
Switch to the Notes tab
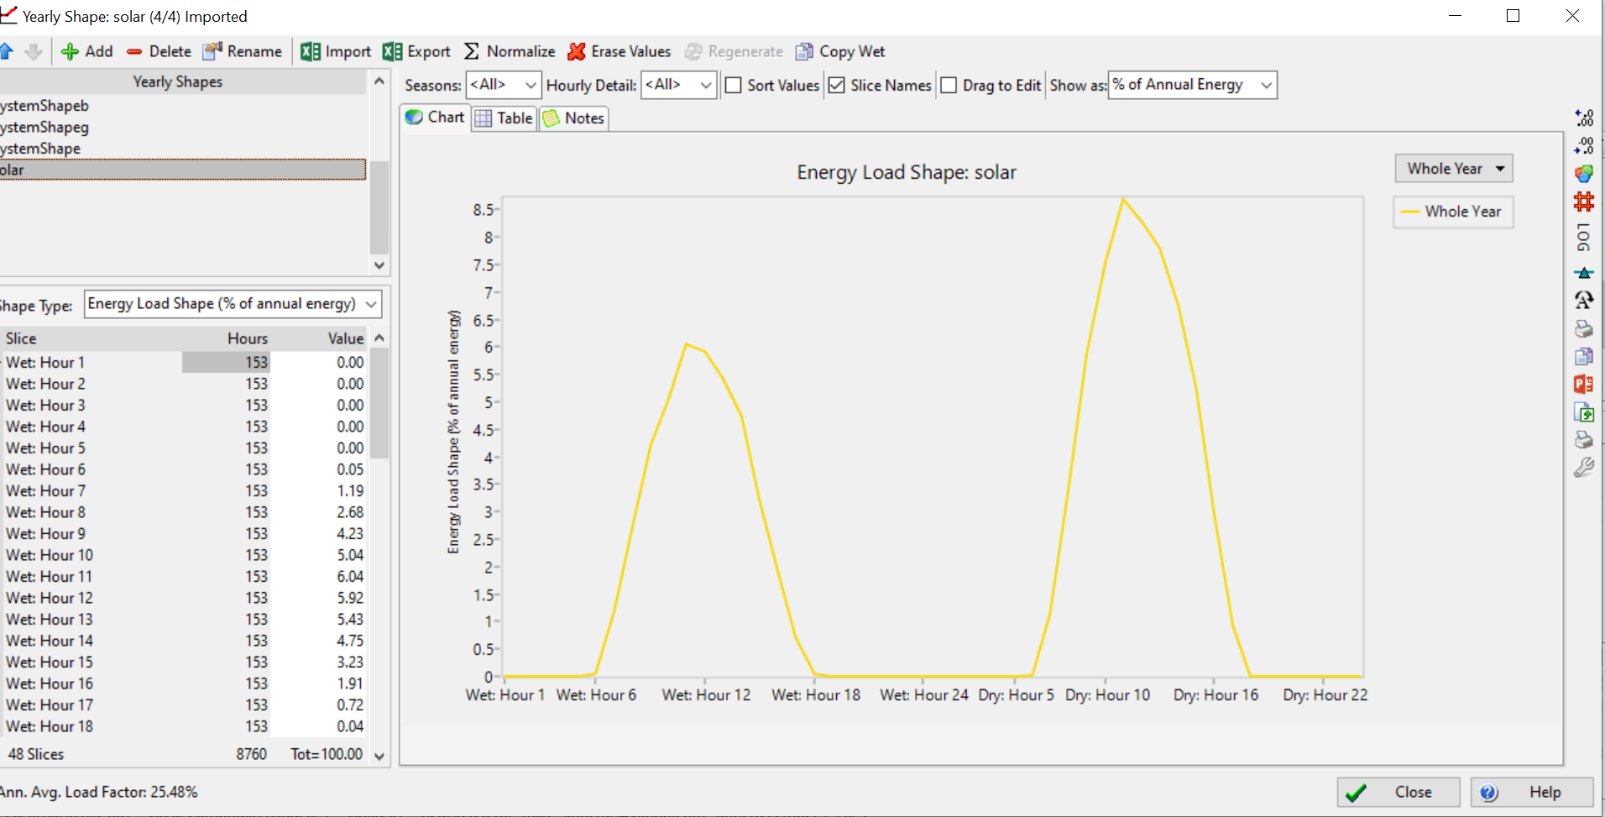pyautogui.click(x=573, y=118)
